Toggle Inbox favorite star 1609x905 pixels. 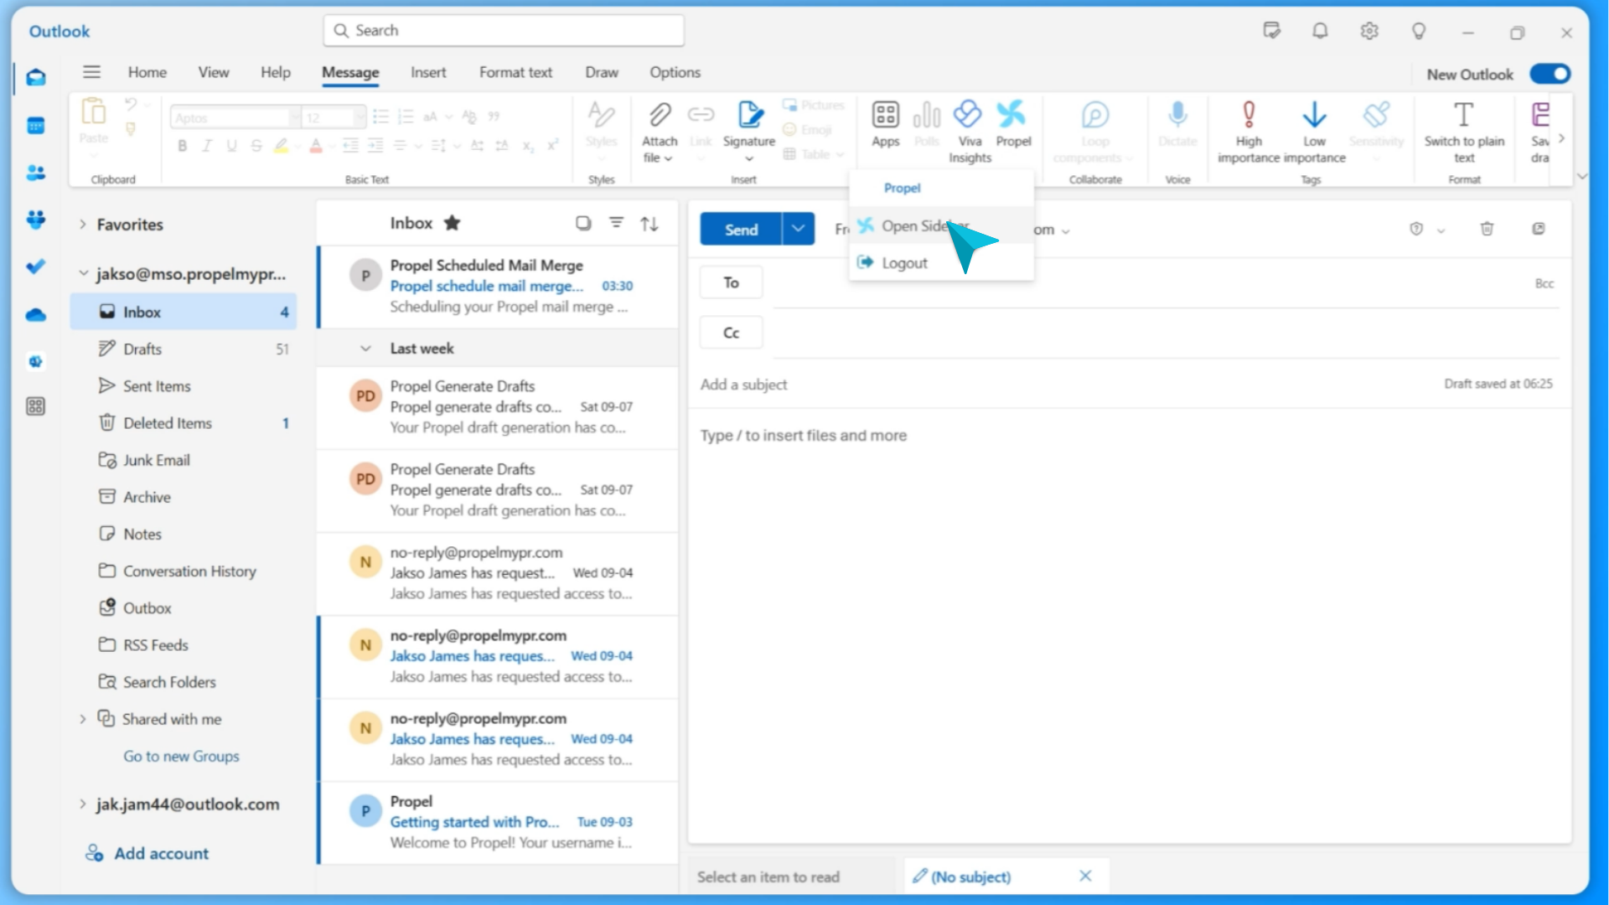click(x=452, y=223)
